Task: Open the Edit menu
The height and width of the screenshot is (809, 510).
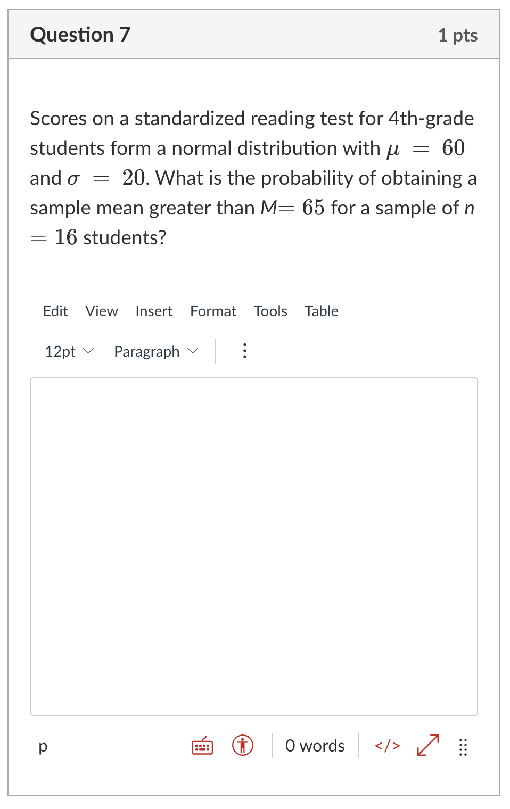Action: 55,311
